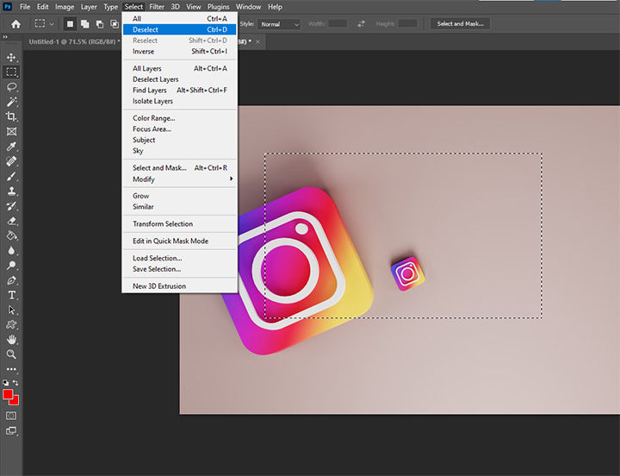Choose New 3D Extrusion
620x476 pixels.
click(179, 286)
